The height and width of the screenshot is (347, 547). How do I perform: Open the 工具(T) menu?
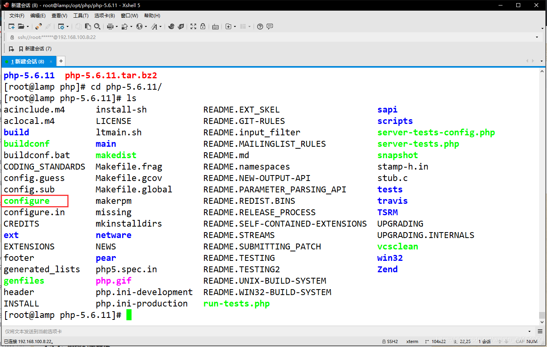click(x=81, y=16)
